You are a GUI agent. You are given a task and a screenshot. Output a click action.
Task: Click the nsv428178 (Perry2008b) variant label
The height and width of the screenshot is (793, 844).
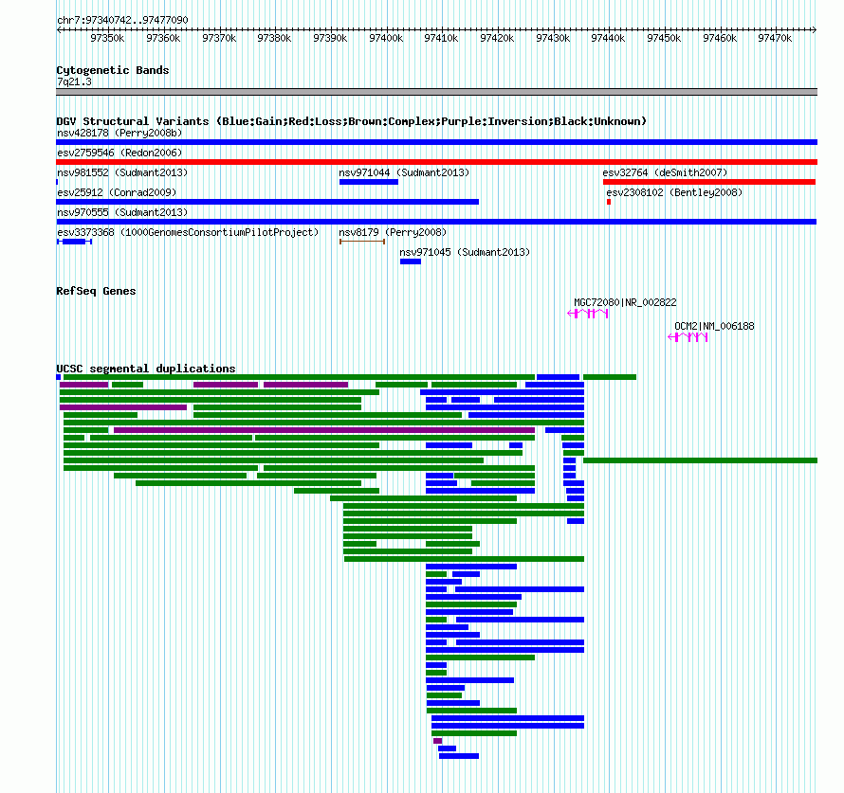tap(119, 133)
